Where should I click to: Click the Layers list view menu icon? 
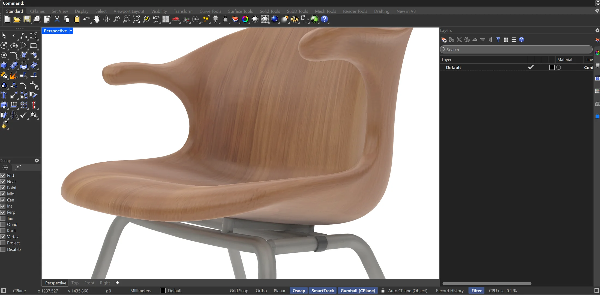pyautogui.click(x=514, y=40)
